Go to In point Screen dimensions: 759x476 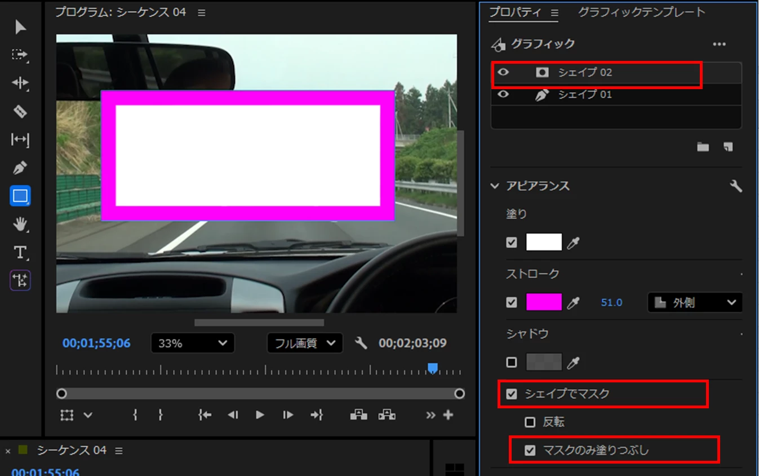205,415
